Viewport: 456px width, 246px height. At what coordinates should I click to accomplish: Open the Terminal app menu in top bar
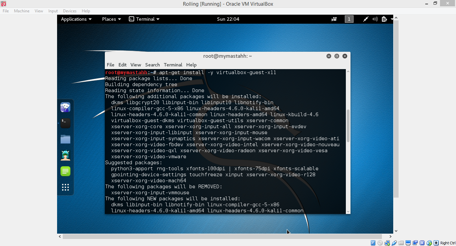tap(144, 19)
